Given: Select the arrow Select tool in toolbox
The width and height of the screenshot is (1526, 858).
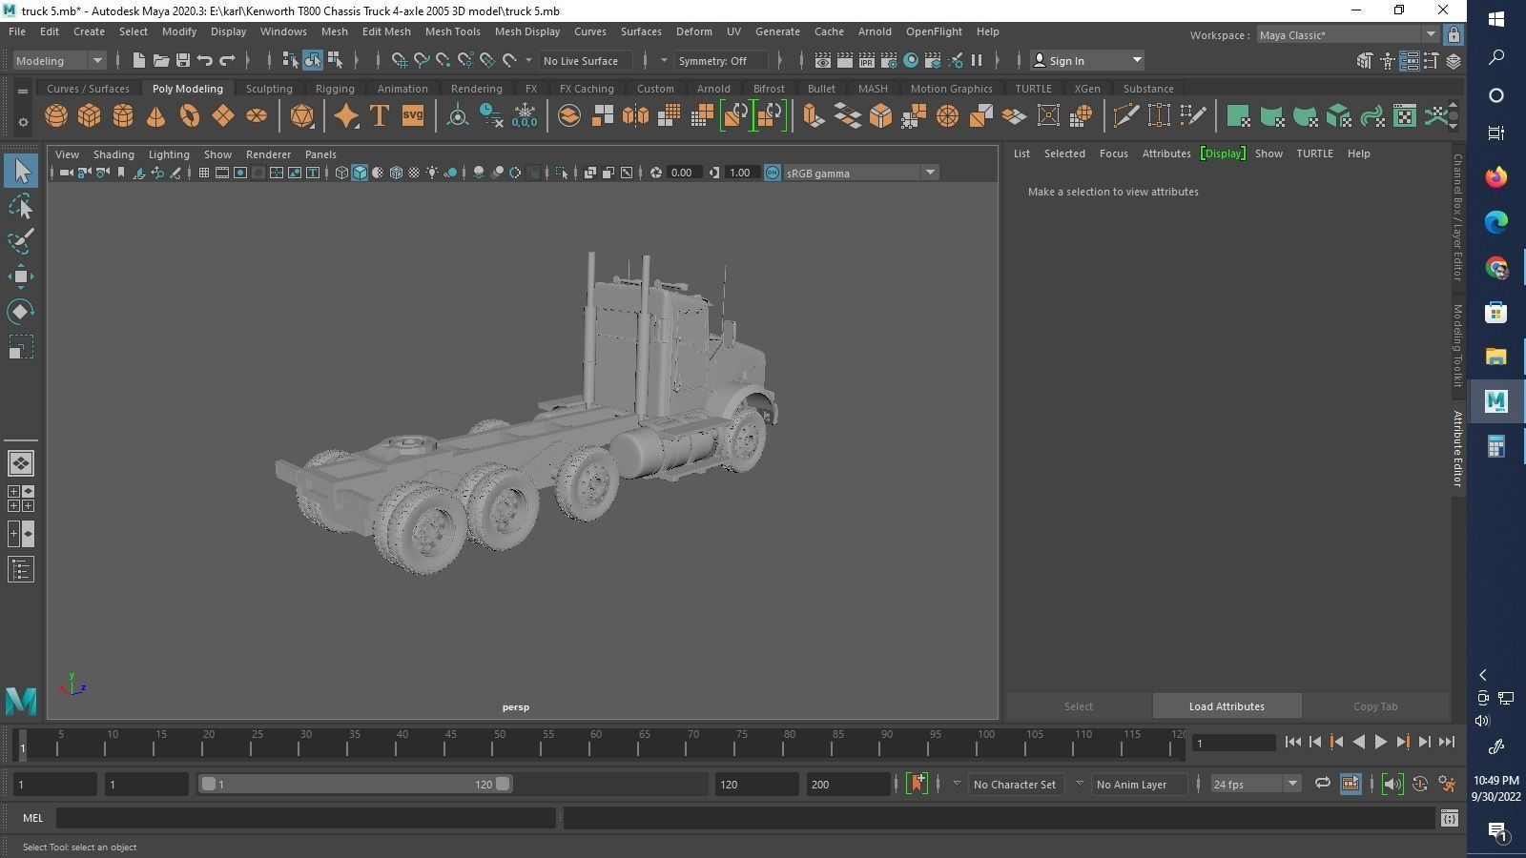Looking at the screenshot, I should coord(21,172).
